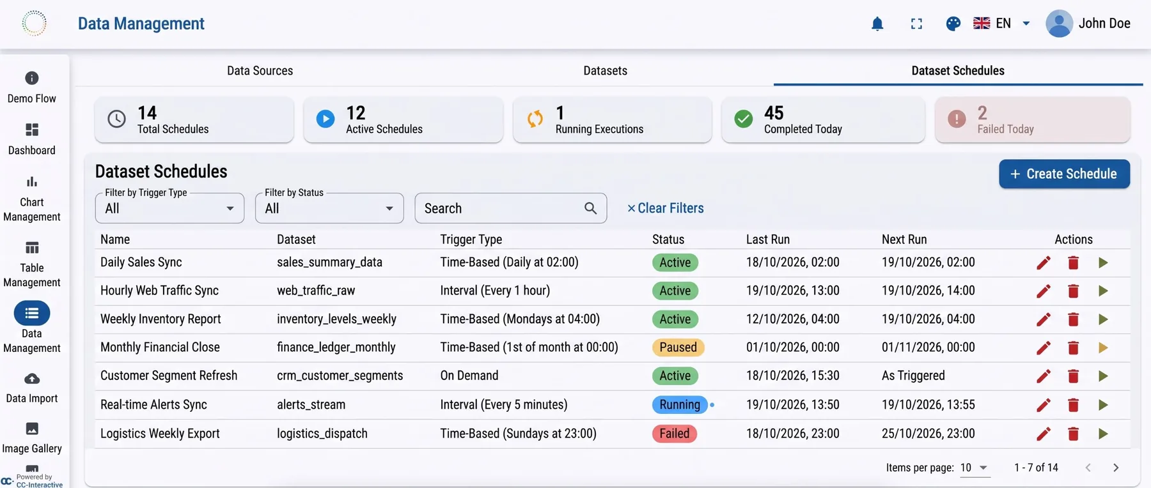Go to next page of schedules
Image resolution: width=1151 pixels, height=488 pixels.
[1116, 468]
